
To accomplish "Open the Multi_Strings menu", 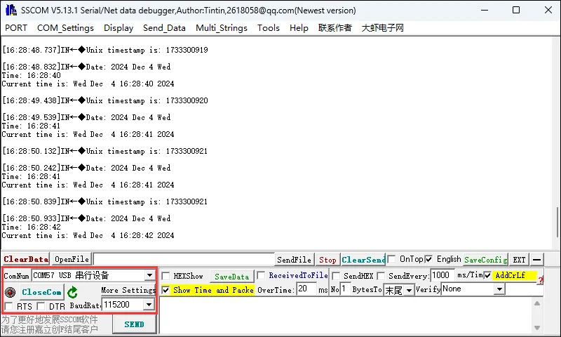I will [220, 28].
